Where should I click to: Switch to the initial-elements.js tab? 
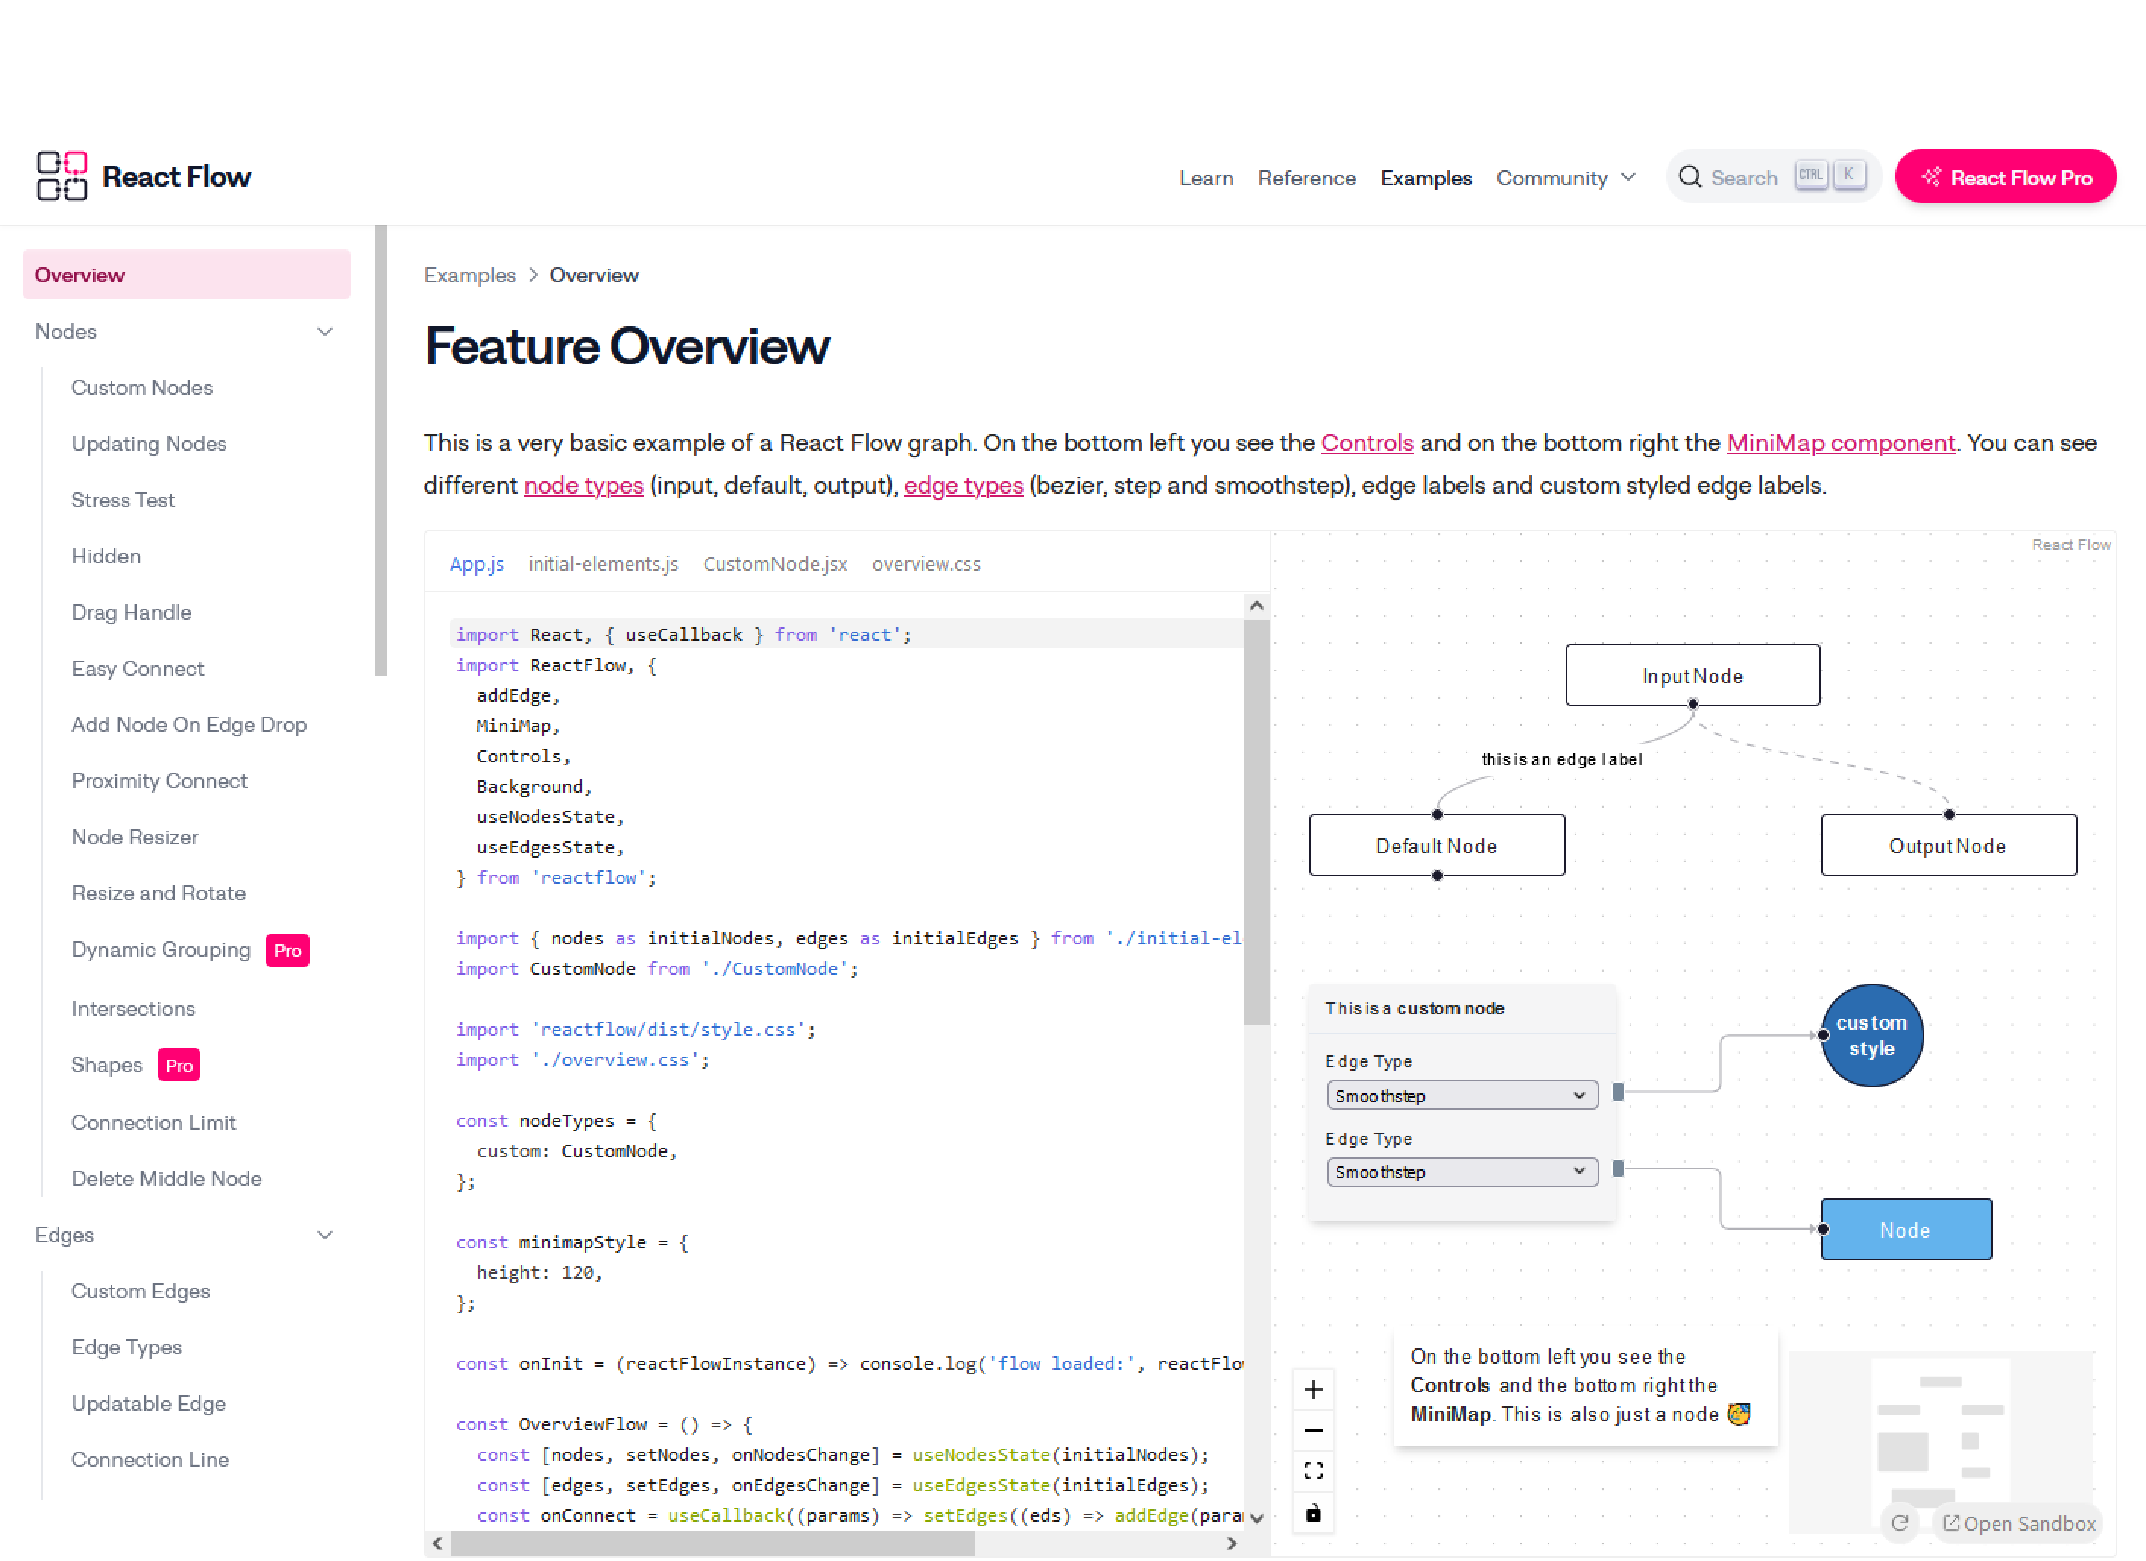click(x=603, y=564)
